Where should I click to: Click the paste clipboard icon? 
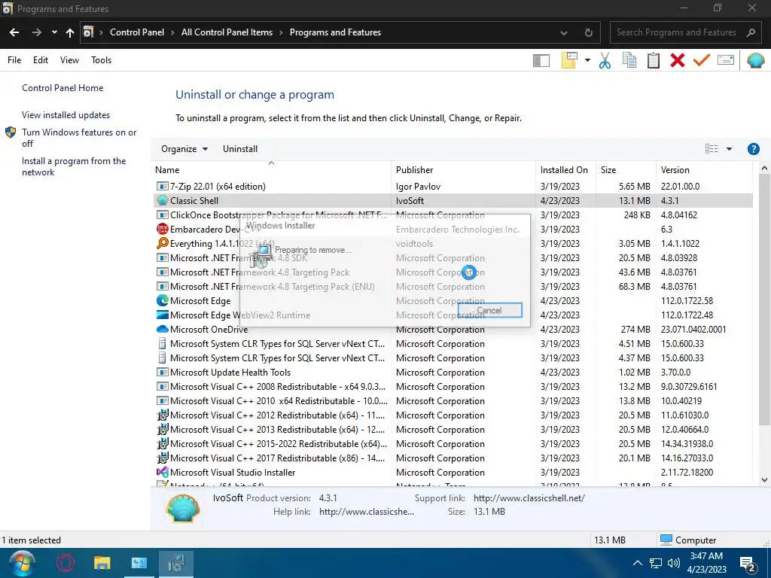(654, 60)
